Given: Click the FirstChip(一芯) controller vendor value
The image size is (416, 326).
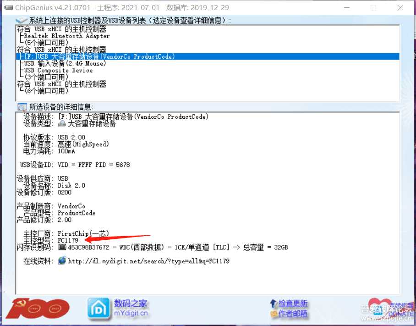Looking at the screenshot, I should pyautogui.click(x=83, y=234).
